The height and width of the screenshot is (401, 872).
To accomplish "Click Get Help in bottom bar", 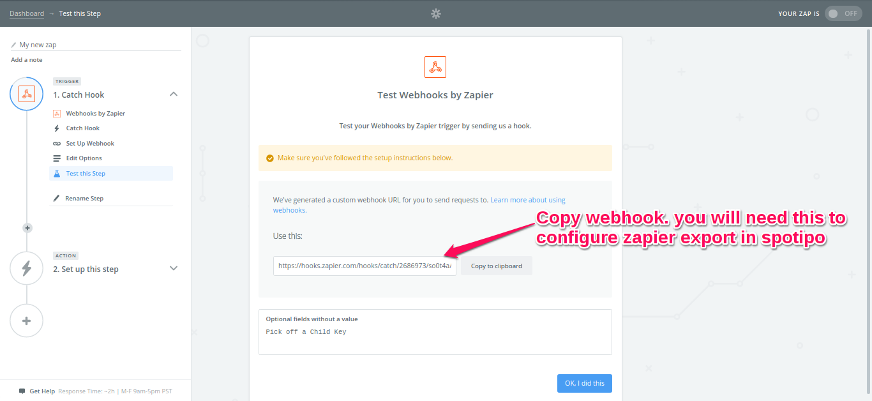I will click(x=42, y=391).
